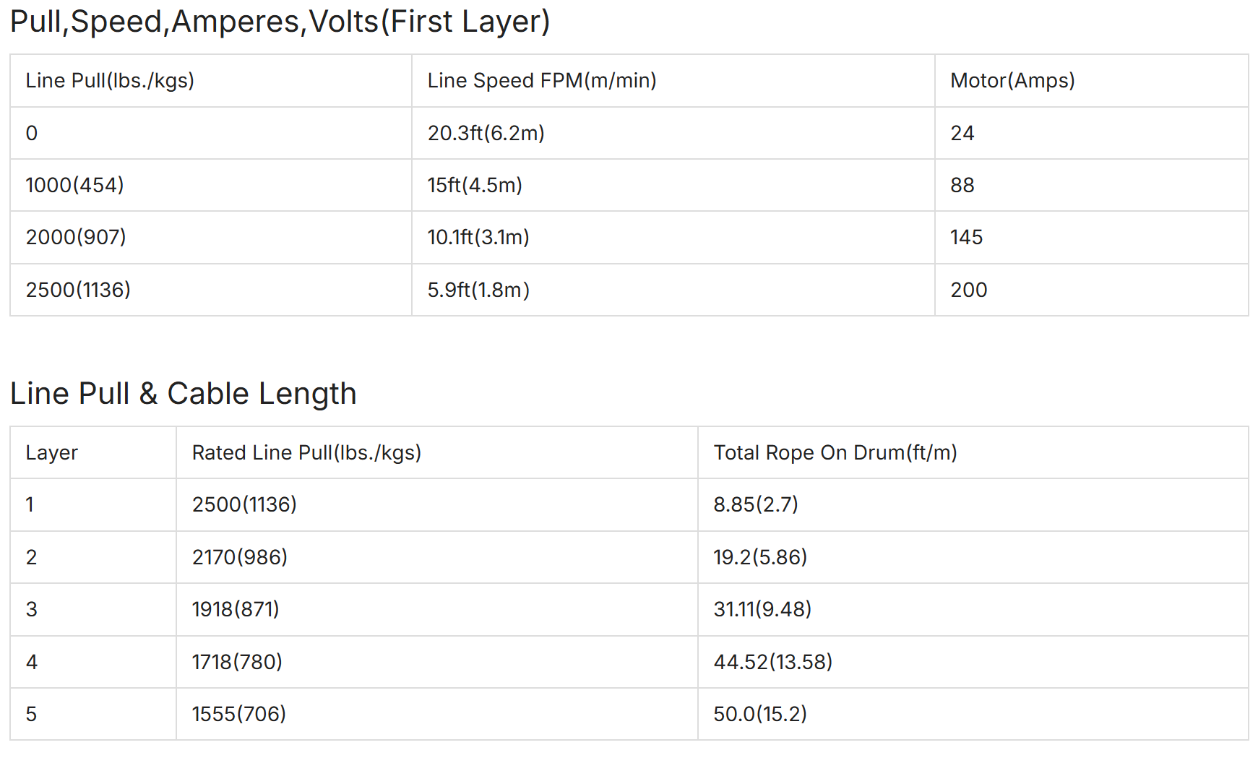The width and height of the screenshot is (1258, 771).
Task: Click the 200 amps cell
Action: tap(1092, 290)
